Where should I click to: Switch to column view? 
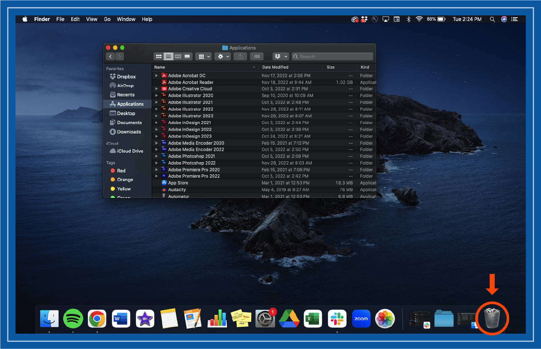coord(178,57)
